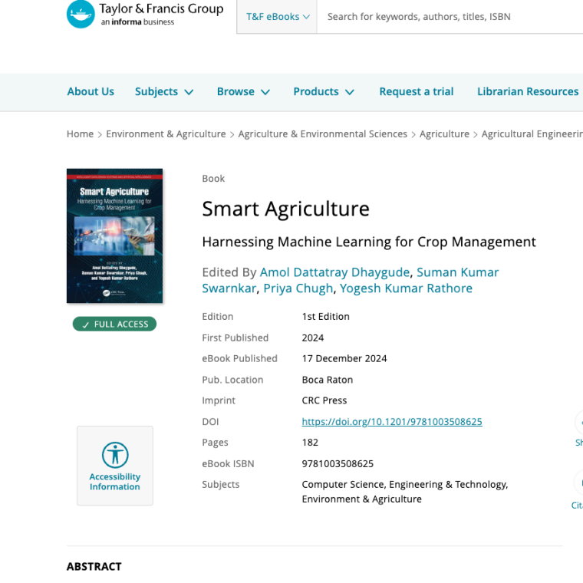583x583 pixels.
Task: Click the ABSTRACT section heading
Action: click(94, 566)
